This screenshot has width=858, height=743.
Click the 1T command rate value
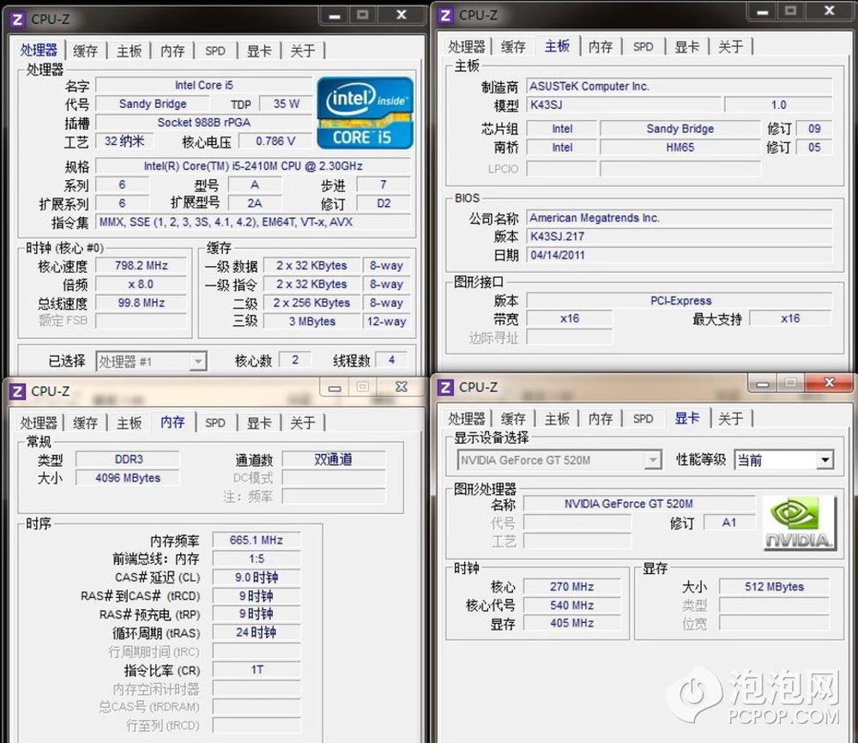click(x=256, y=670)
